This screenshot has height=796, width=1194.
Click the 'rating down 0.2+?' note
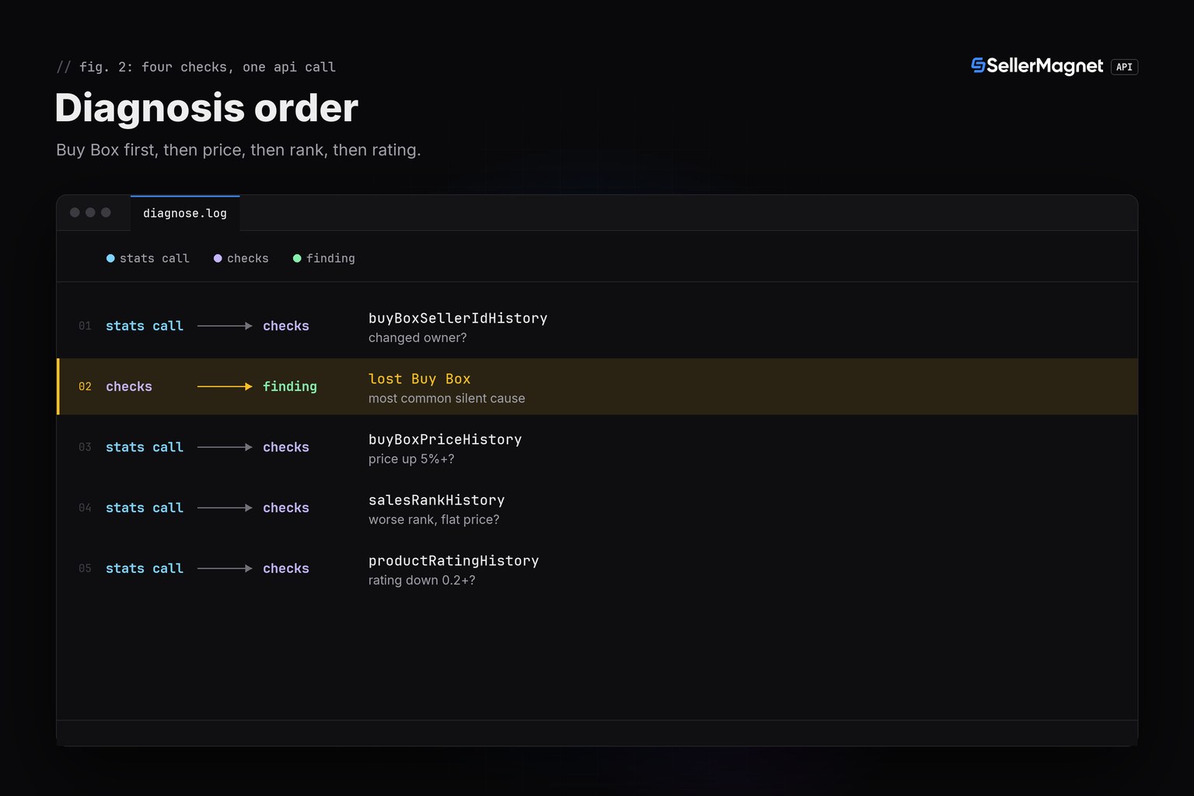[422, 580]
